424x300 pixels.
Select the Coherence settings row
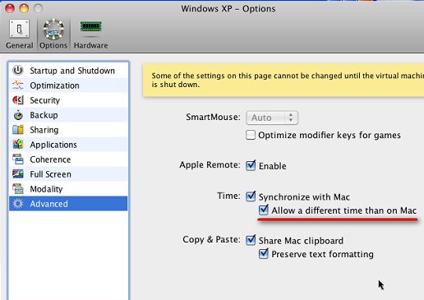click(x=68, y=159)
